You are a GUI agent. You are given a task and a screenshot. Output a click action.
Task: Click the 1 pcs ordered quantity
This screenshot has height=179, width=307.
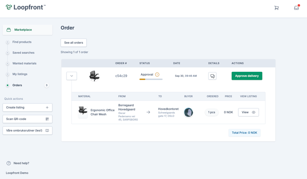click(x=212, y=112)
